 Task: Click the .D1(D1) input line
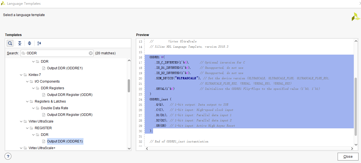tap(161, 115)
